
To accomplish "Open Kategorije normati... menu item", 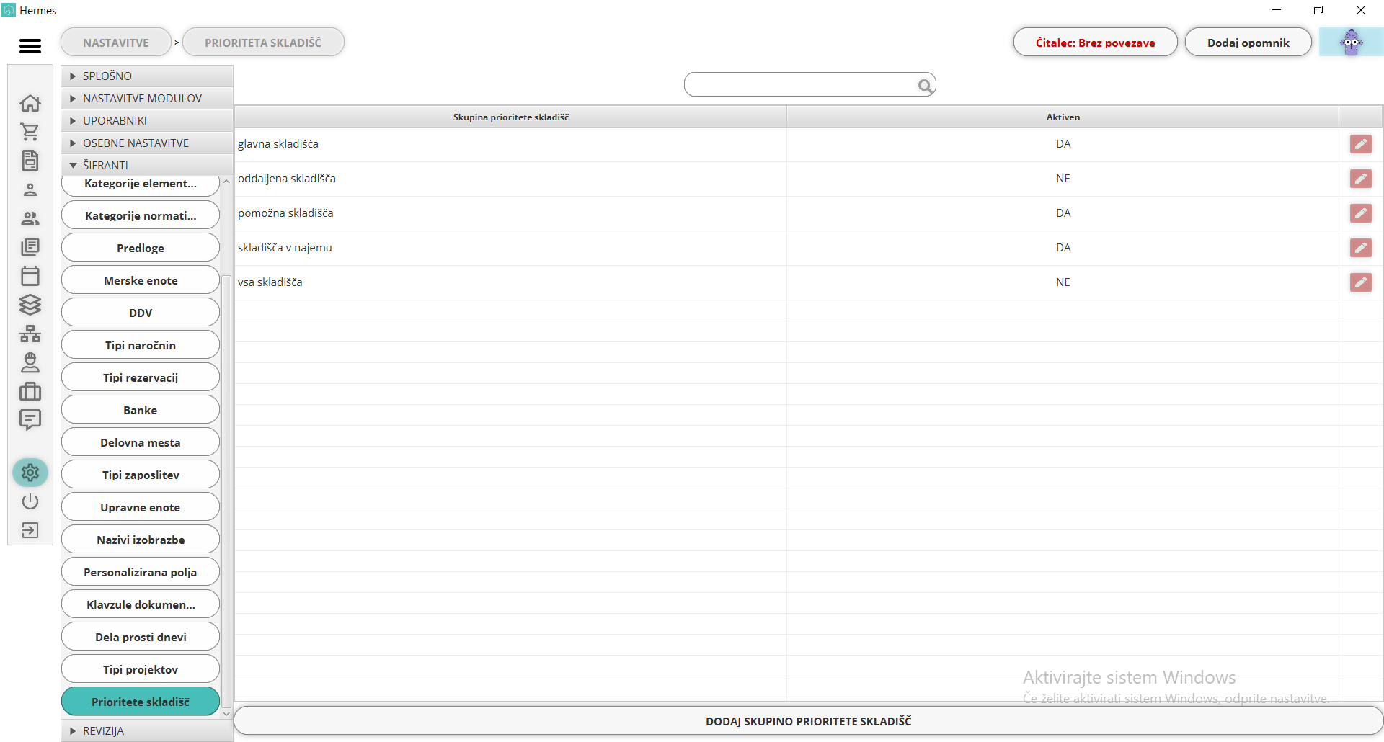I will pos(141,215).
